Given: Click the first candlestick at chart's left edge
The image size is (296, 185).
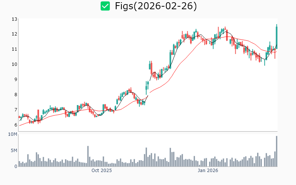Looking at the screenshot, I should [19, 117].
